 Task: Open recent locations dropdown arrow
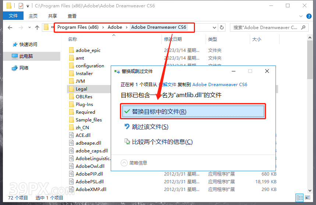(x=30, y=27)
